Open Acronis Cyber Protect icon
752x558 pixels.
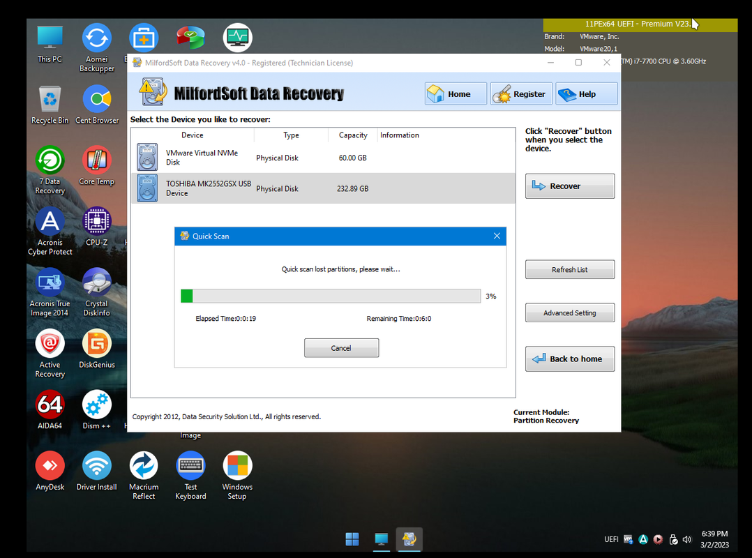coord(50,231)
